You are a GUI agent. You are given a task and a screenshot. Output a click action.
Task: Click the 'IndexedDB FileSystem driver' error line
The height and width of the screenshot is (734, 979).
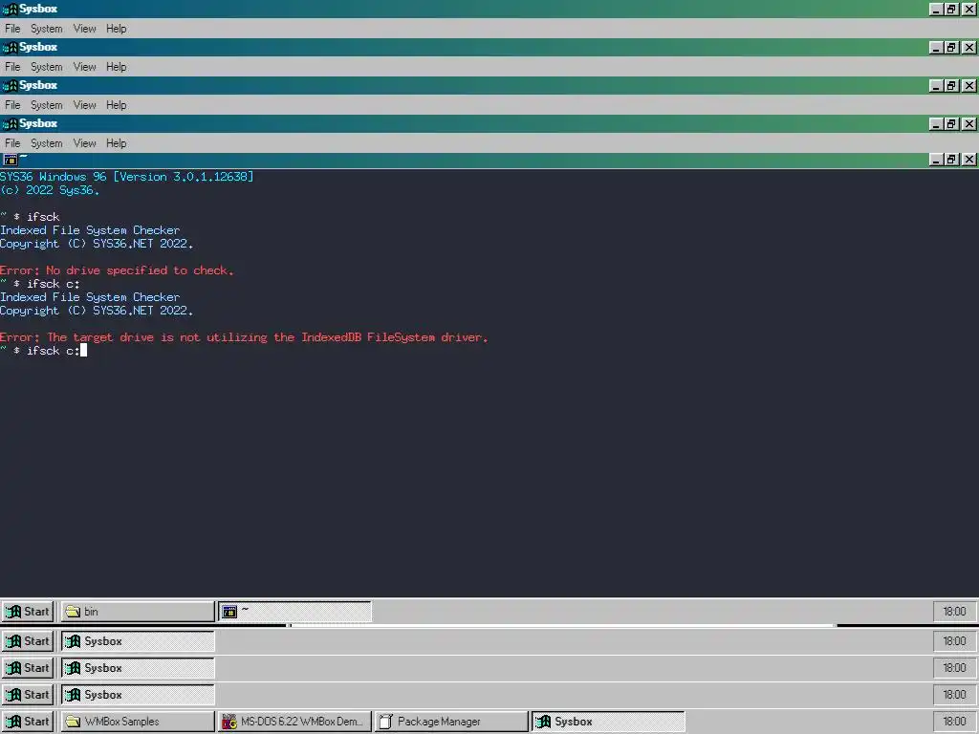point(244,337)
